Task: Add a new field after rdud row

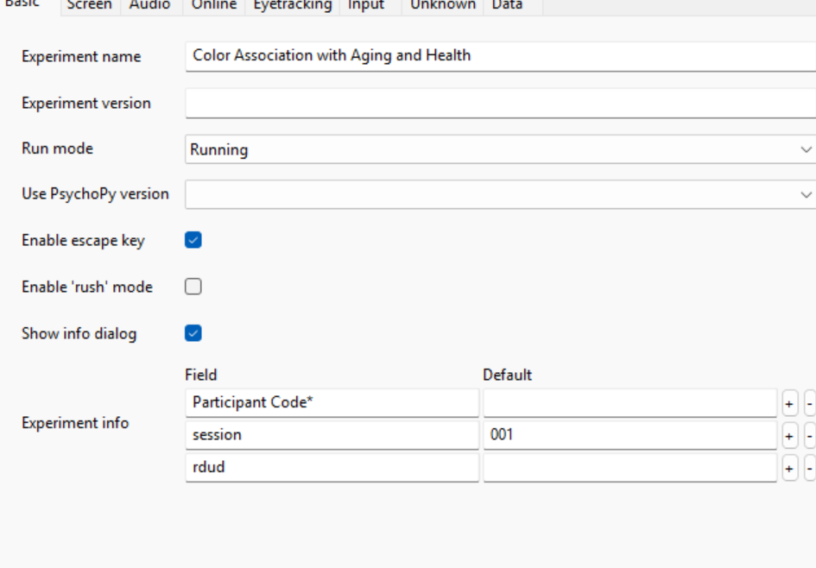Action: pyautogui.click(x=789, y=468)
